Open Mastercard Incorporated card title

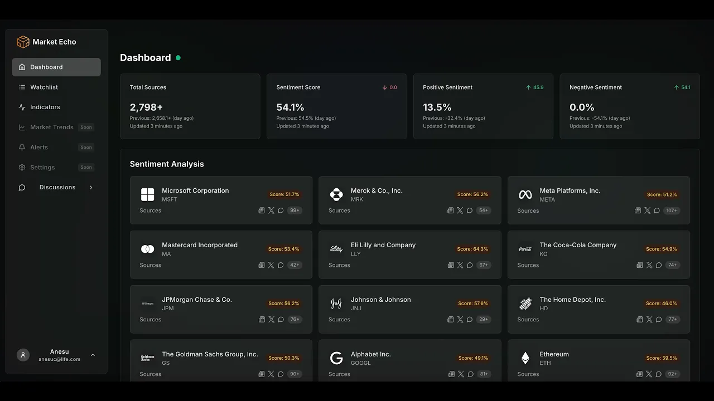click(200, 245)
